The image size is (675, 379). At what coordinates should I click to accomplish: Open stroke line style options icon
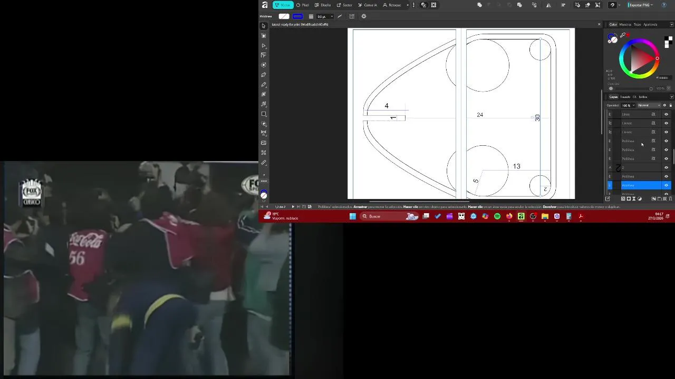[x=311, y=16]
